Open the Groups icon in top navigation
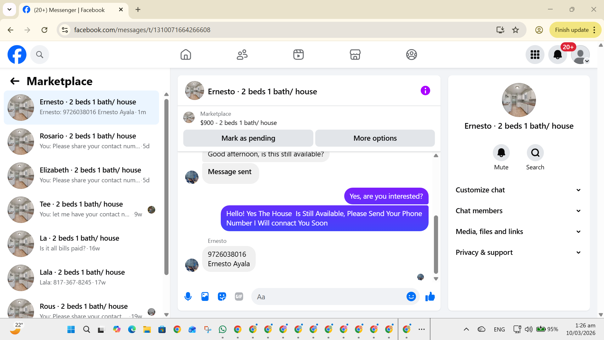Viewport: 604px width, 340px height. click(411, 55)
